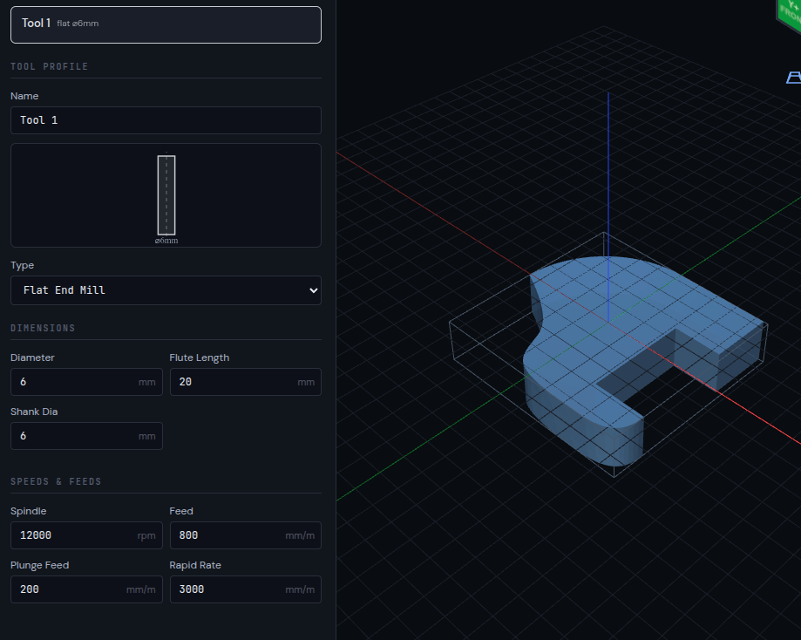Click the tool Name text field
801x640 pixels.
(x=166, y=120)
